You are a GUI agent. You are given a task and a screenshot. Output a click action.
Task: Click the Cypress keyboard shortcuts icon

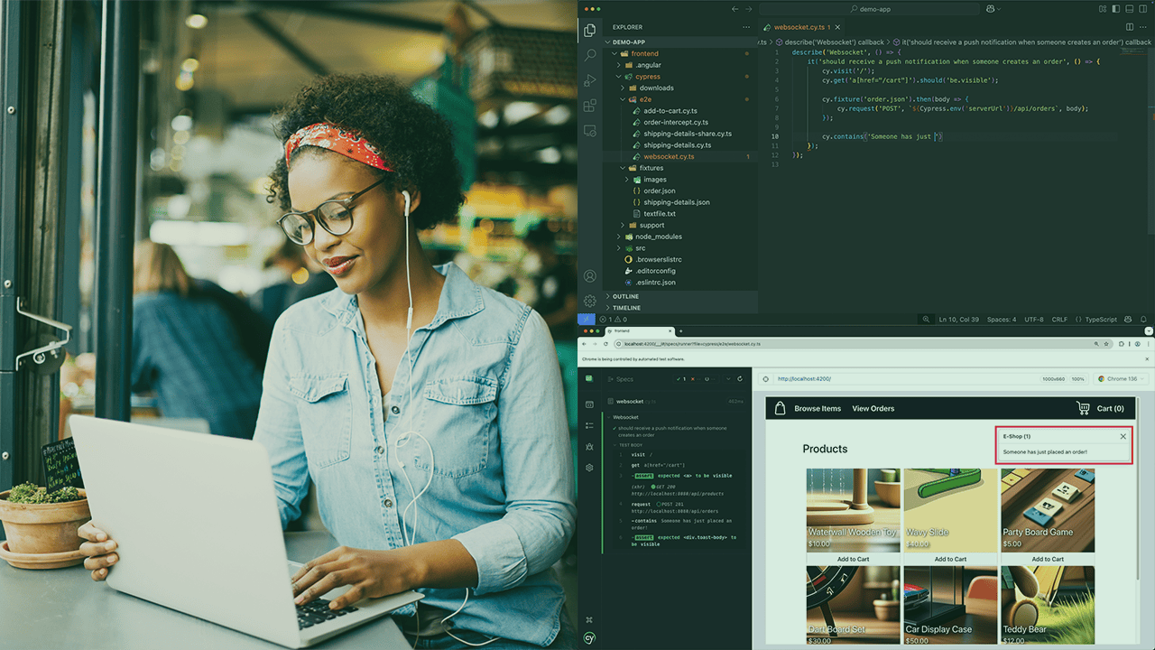point(589,620)
